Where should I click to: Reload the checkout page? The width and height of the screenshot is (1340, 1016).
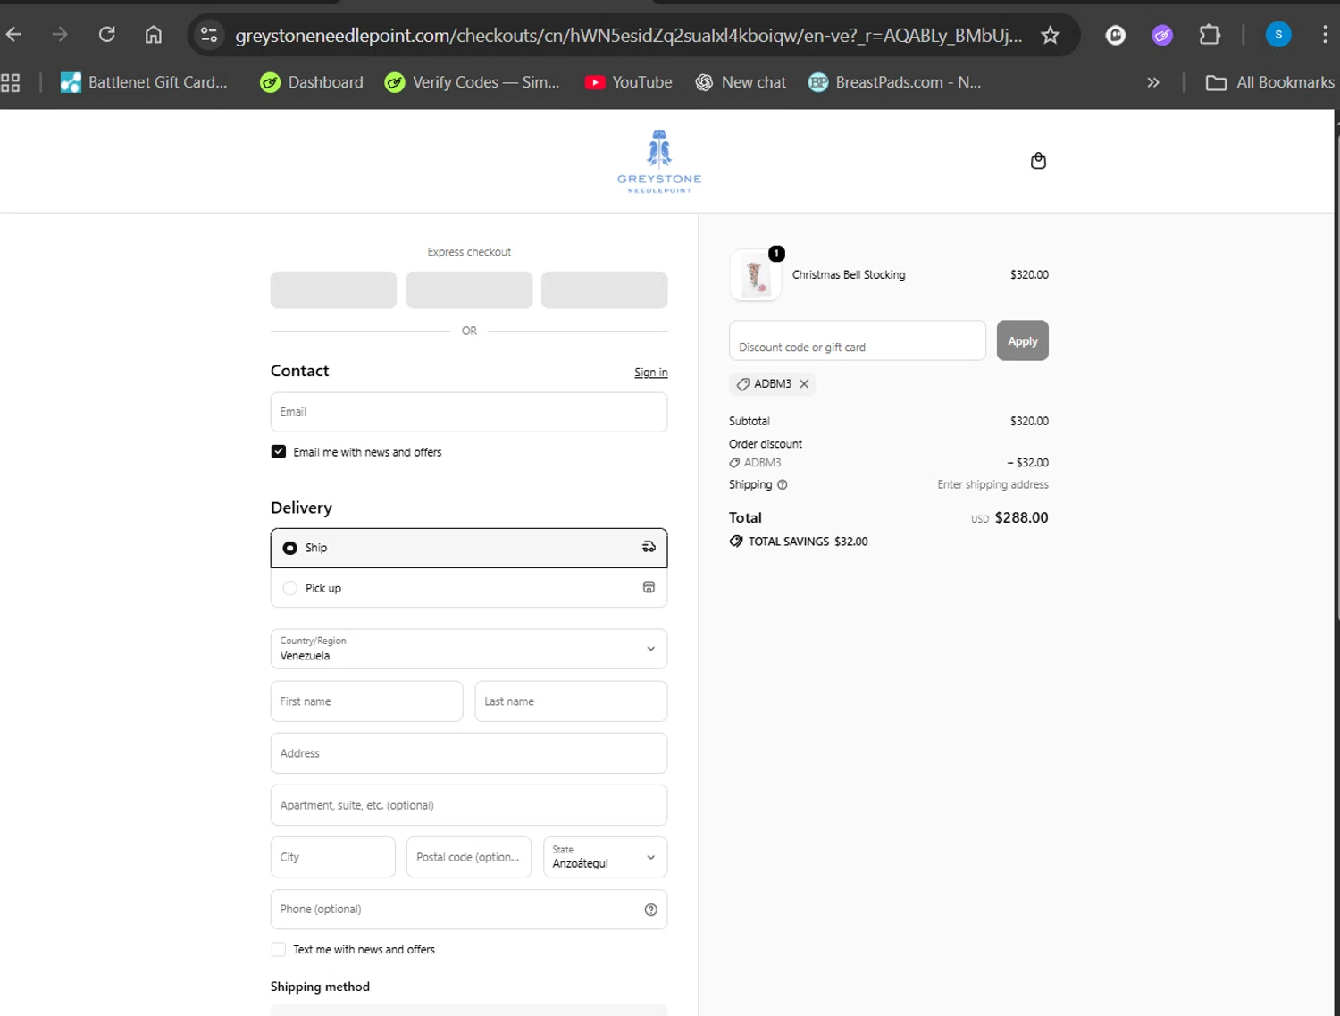click(107, 35)
